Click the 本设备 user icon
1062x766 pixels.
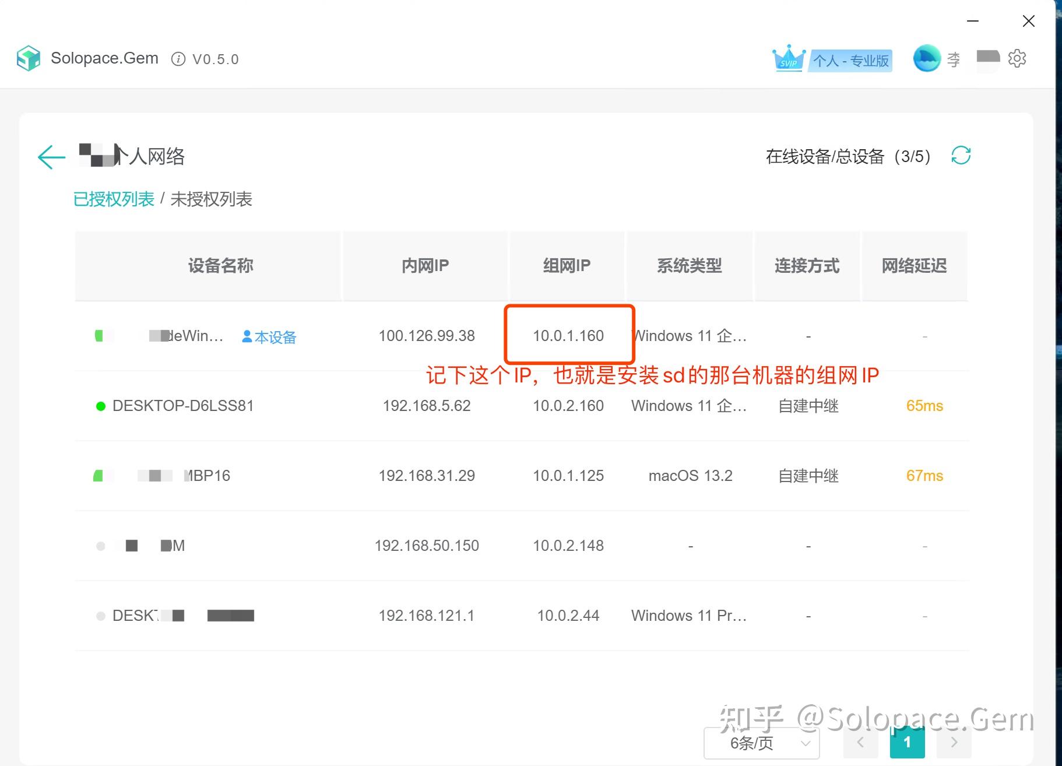tap(247, 336)
